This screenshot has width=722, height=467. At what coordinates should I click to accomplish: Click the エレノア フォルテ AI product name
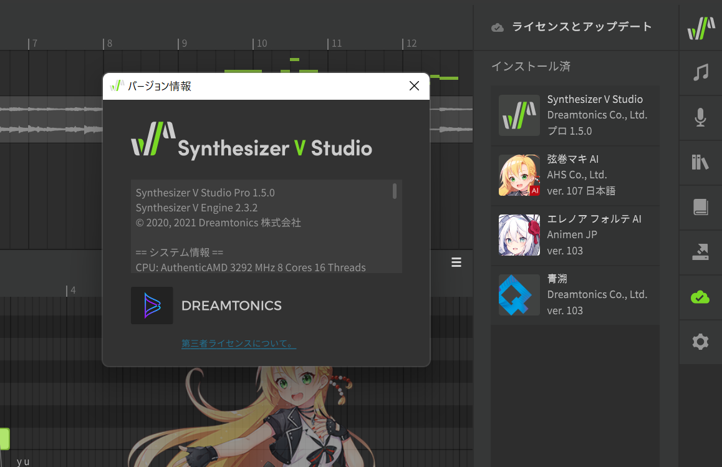pos(594,219)
